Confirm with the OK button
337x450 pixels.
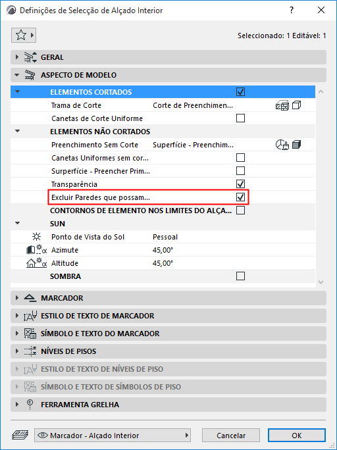[297, 436]
